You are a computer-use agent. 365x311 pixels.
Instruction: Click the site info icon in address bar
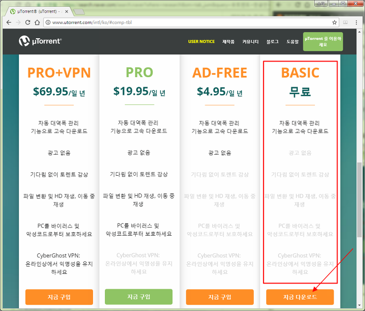(48, 22)
